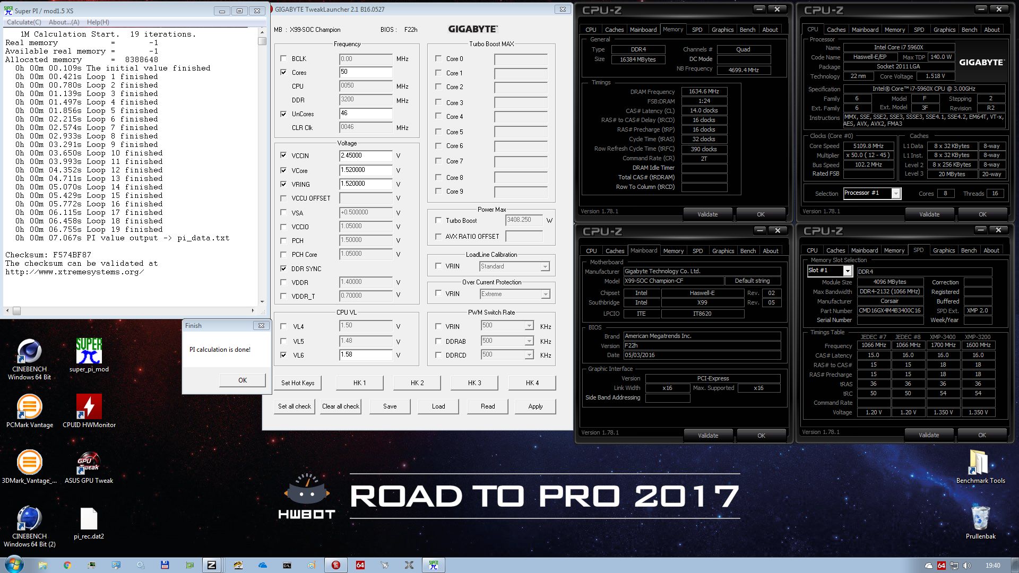Open 3DMark_Vantage desktop icon
Viewport: 1019px width, 573px height.
[29, 467]
